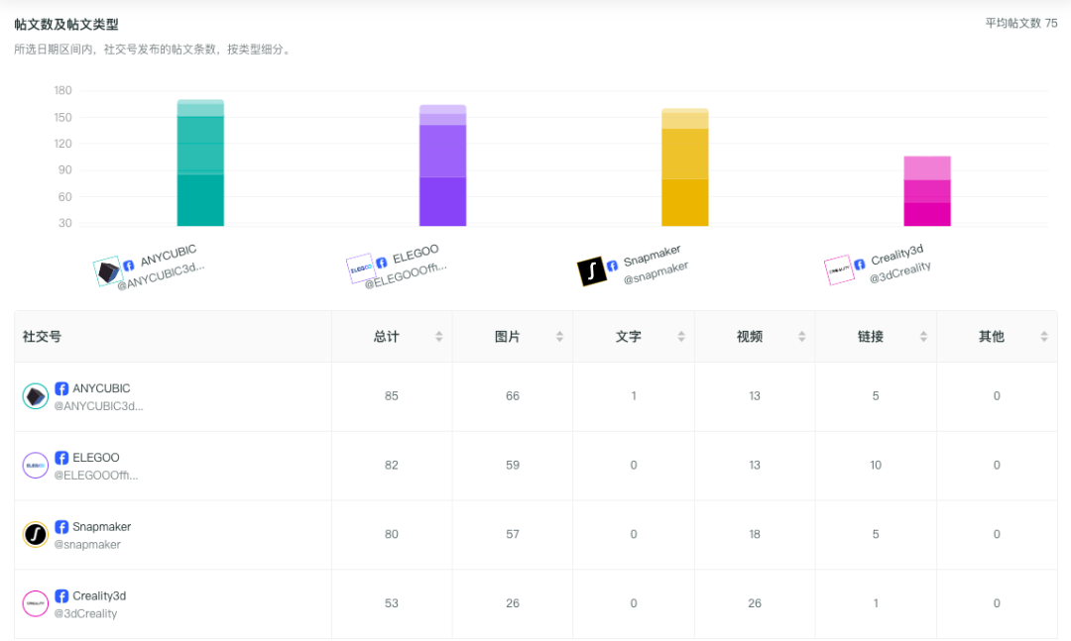Sort table by 视频 column arrows
This screenshot has height=641, width=1071.
[x=802, y=337]
